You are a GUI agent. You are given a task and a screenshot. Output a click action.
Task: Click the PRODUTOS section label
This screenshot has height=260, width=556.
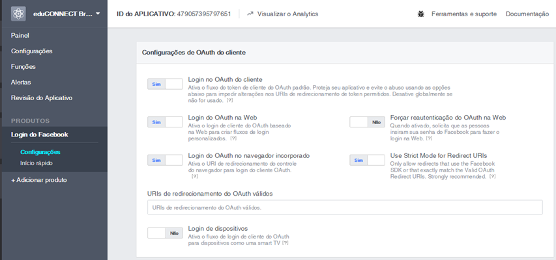click(30, 121)
